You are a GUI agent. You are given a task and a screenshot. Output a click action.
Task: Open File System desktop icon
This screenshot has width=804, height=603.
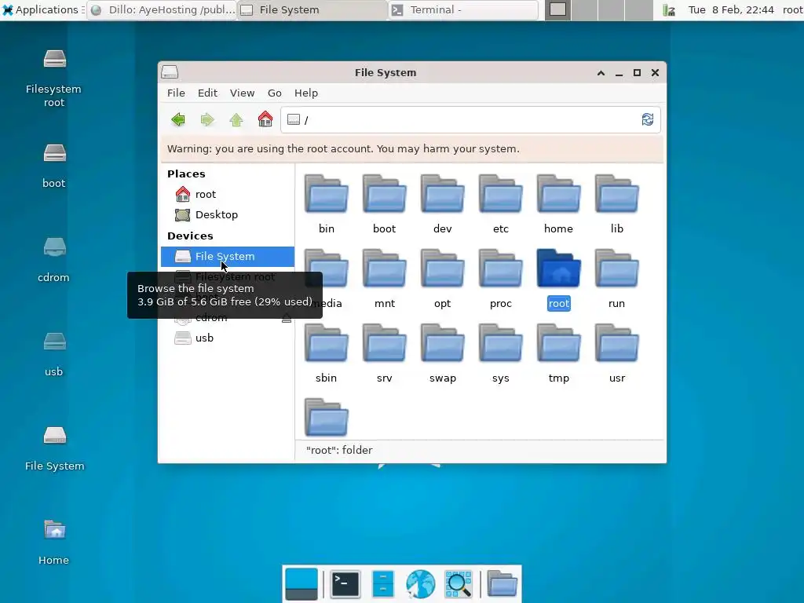coord(54,448)
